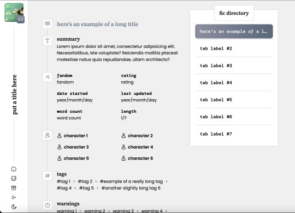Click the 'character 4' name
Image resolution: width=295 pixels, height=213 pixels.
click(140, 147)
